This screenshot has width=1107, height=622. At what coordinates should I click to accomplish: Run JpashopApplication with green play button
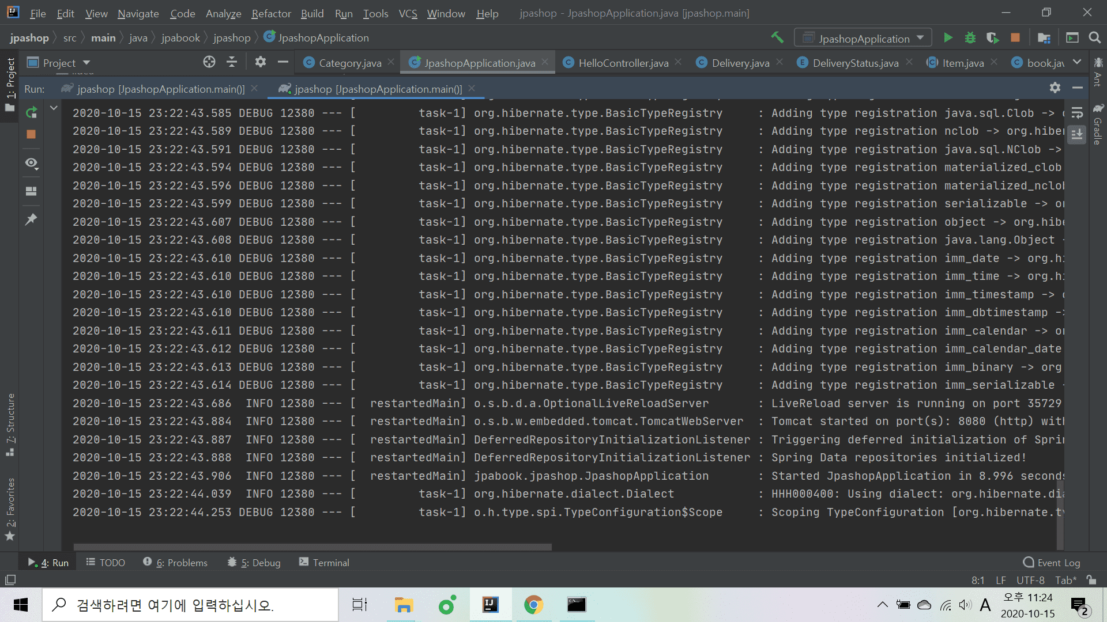point(947,38)
